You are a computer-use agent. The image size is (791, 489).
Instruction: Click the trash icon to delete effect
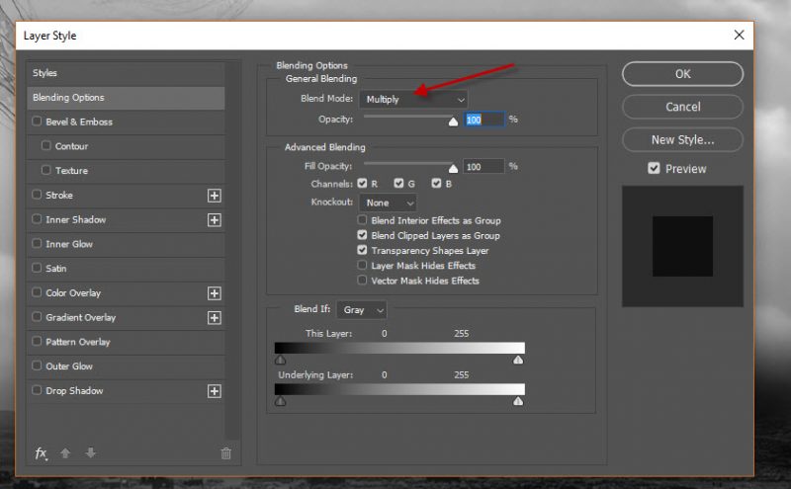tap(225, 453)
